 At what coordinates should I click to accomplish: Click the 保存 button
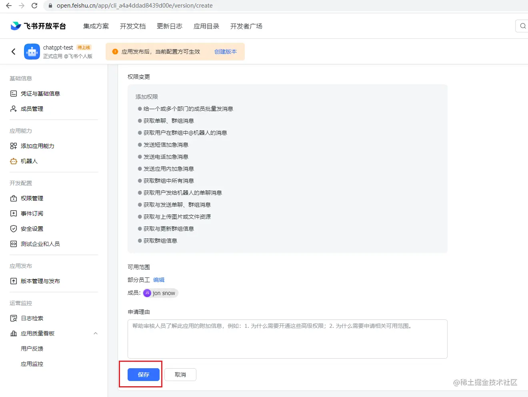[144, 375]
